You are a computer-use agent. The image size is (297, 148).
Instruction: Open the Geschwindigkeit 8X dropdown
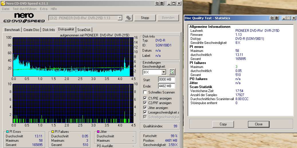(164, 72)
